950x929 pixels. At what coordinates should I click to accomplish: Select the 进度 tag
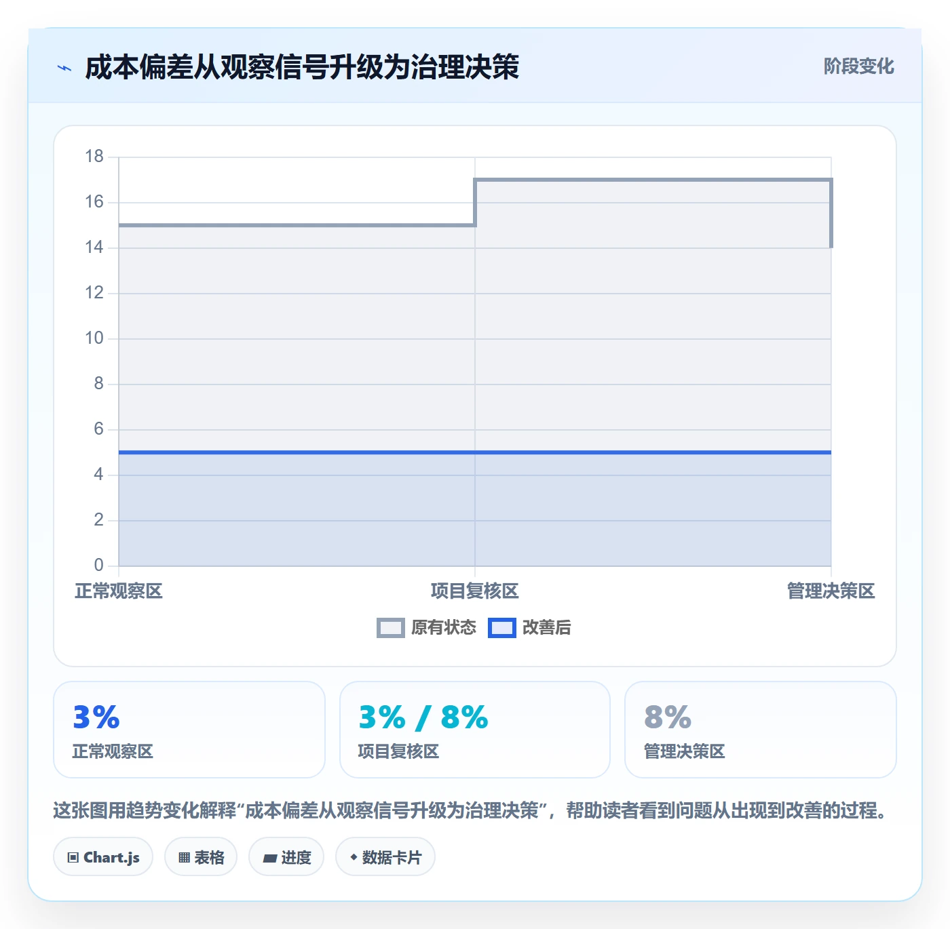(286, 857)
